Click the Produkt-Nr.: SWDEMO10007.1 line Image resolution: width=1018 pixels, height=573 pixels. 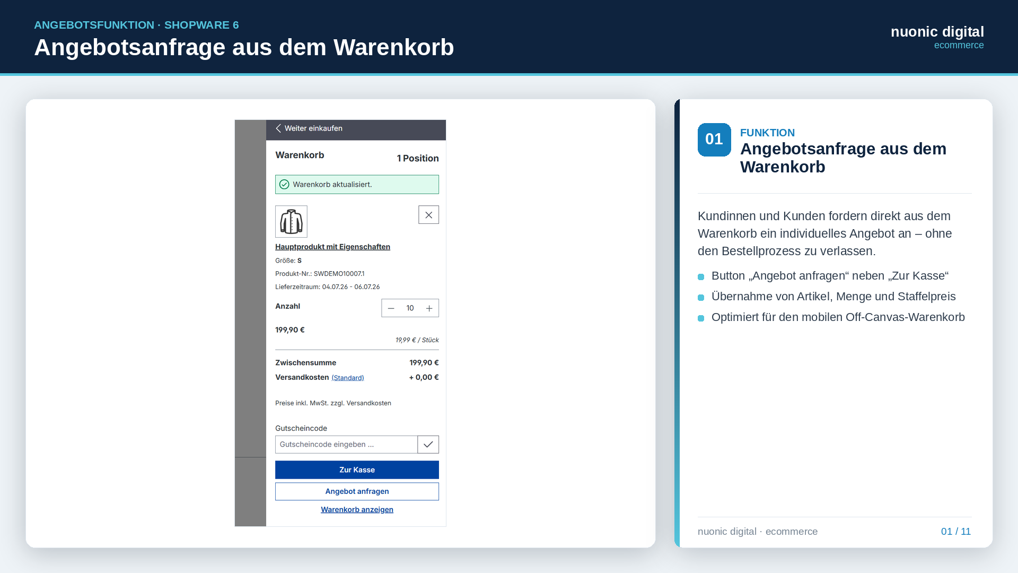(x=320, y=274)
